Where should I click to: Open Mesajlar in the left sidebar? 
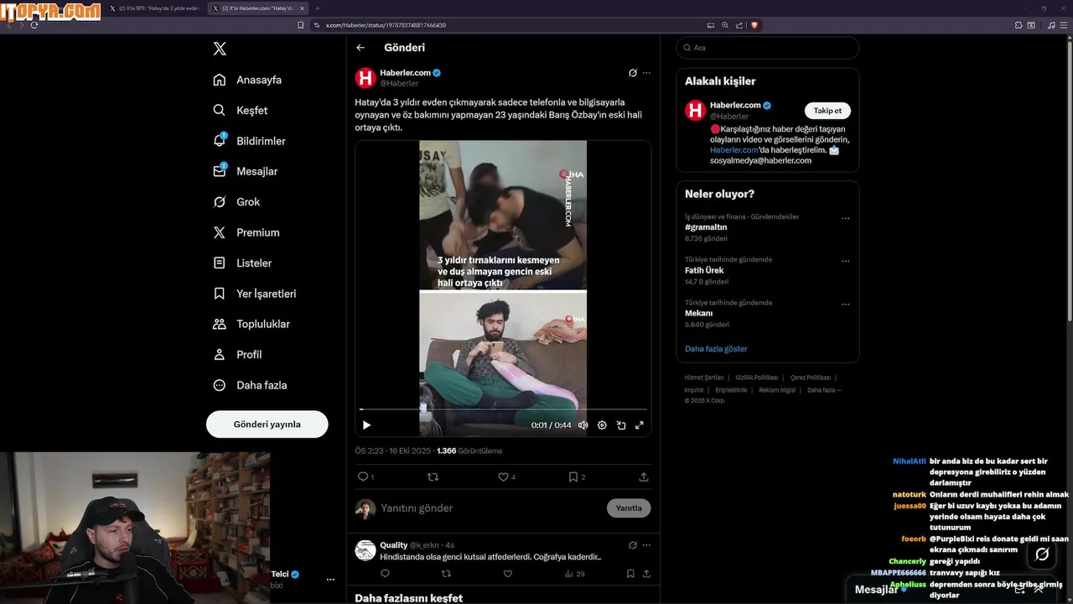[245, 171]
